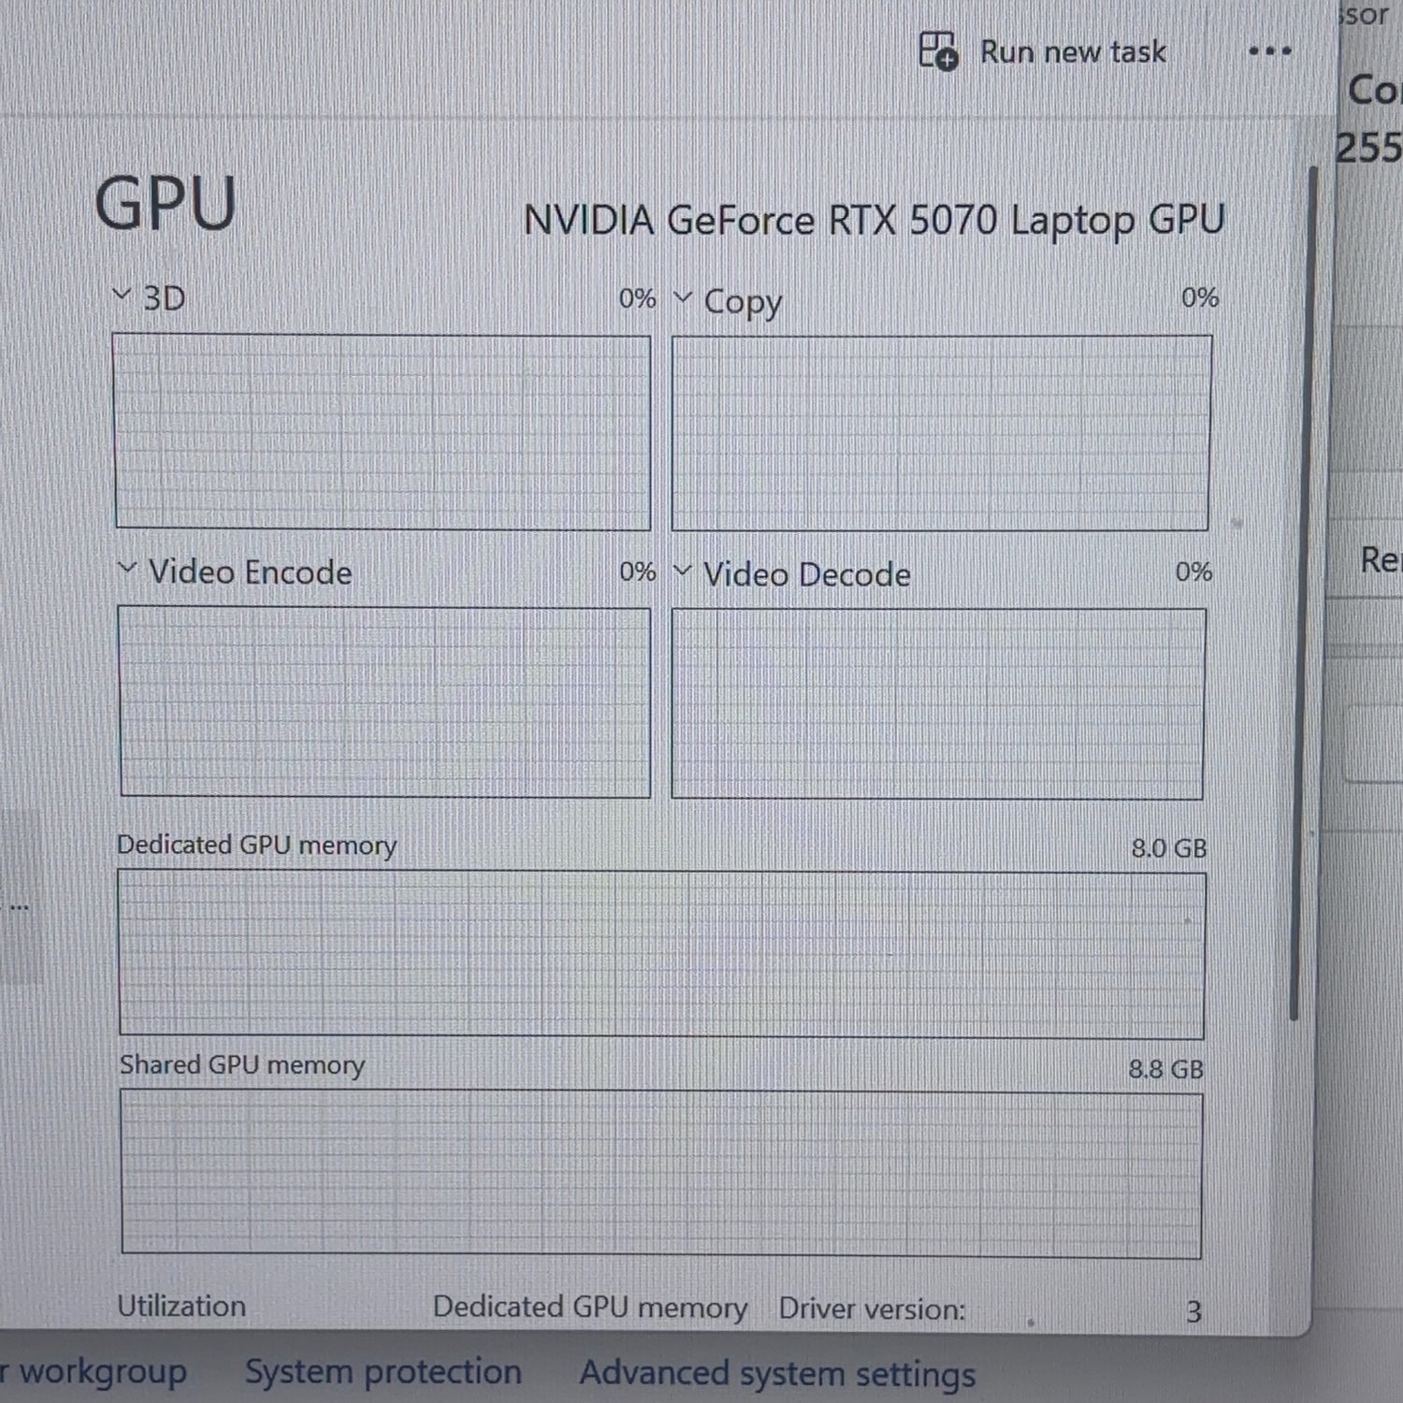The image size is (1403, 1403).
Task: Click the 0% value next to Copy
Action: [1200, 297]
